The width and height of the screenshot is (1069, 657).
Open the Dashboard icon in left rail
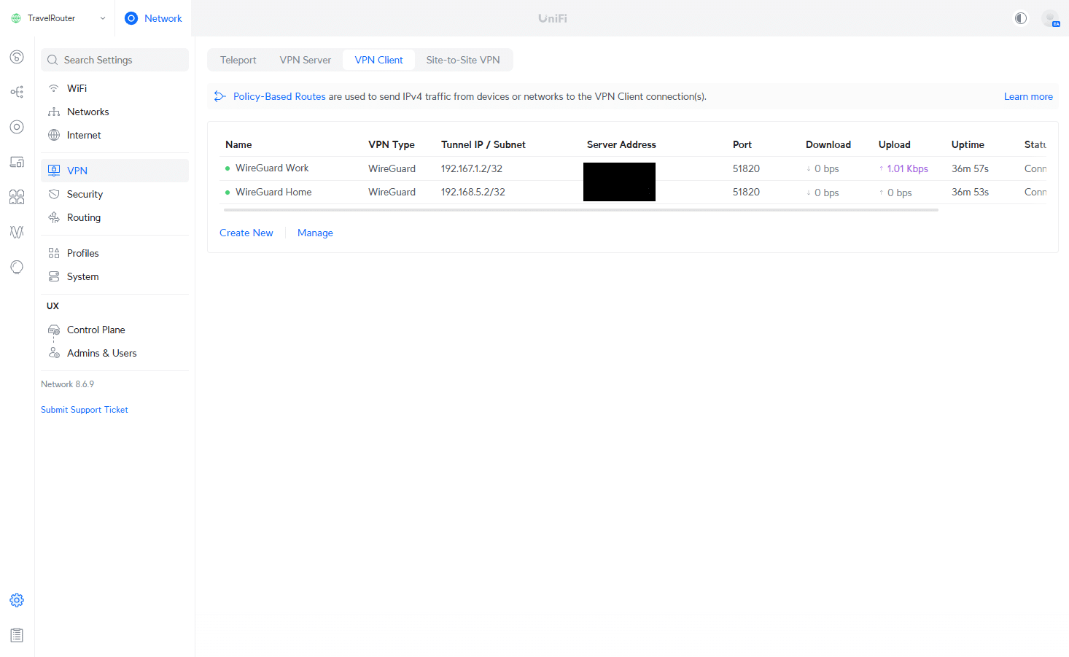pos(17,57)
